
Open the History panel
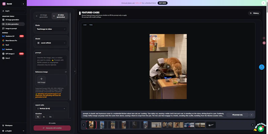pos(254,13)
